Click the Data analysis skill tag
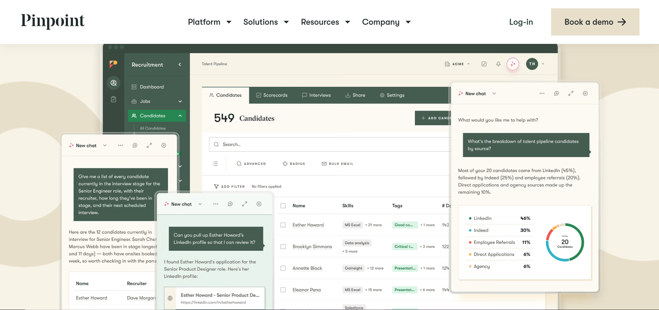 tap(357, 243)
